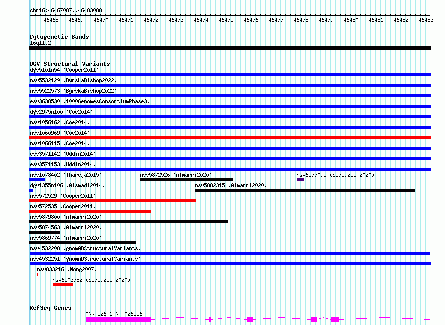Screen dimensions: 445x325
Task: Click the short red bar for nsv6503782
Action: tap(63, 285)
